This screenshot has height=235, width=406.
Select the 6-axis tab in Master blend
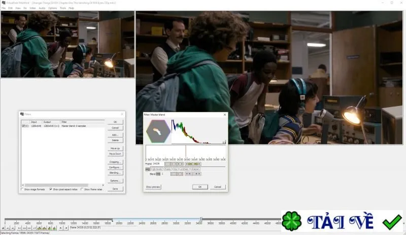pyautogui.click(x=168, y=169)
